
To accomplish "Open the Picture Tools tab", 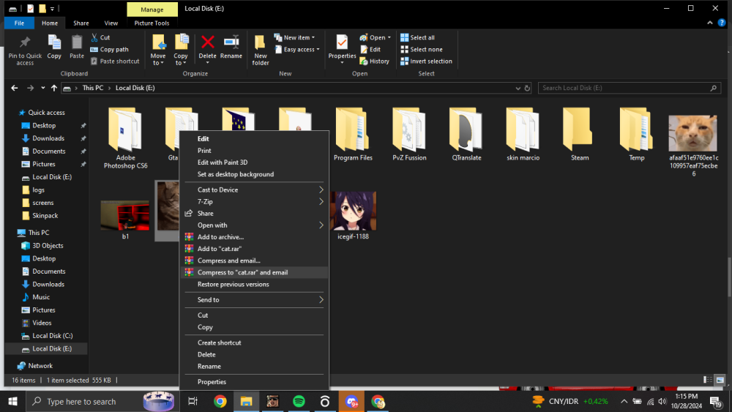I will tap(152, 23).
